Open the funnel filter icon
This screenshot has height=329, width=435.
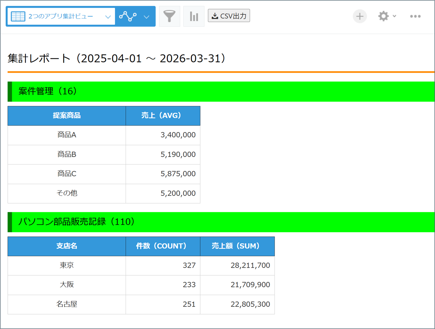click(169, 16)
